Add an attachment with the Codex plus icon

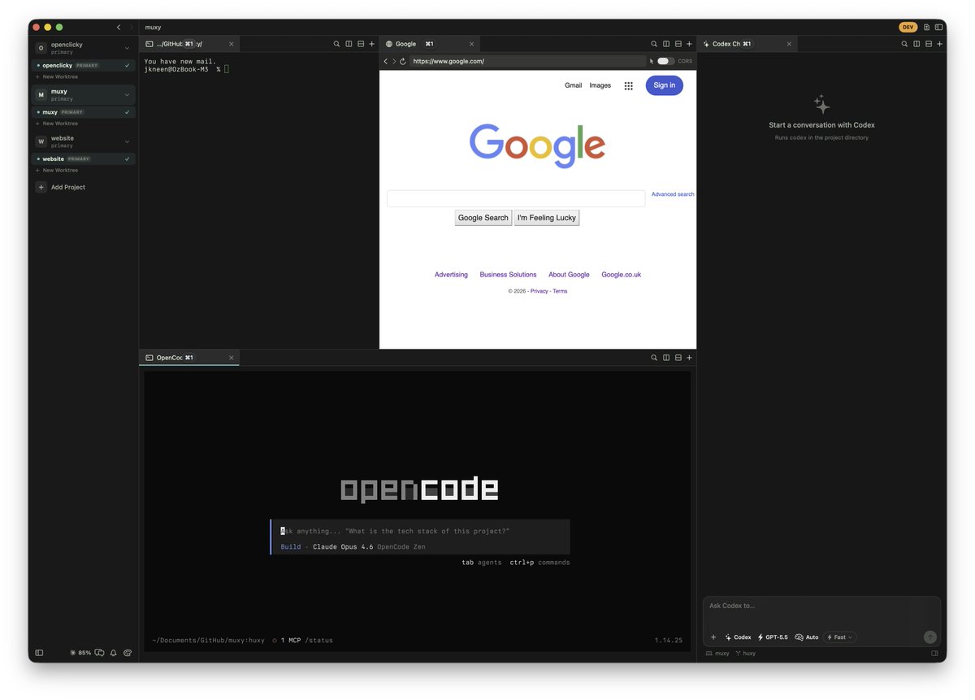pyautogui.click(x=713, y=637)
